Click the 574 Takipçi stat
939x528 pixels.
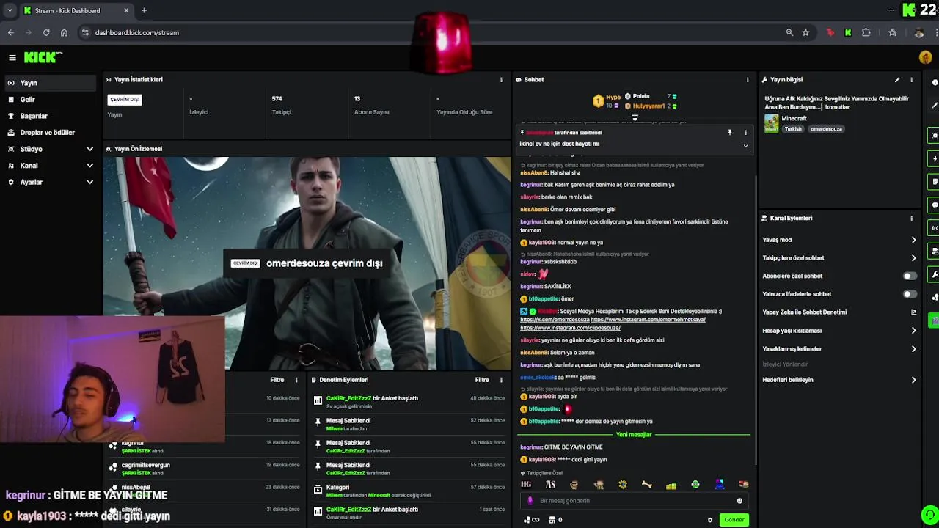coord(282,105)
